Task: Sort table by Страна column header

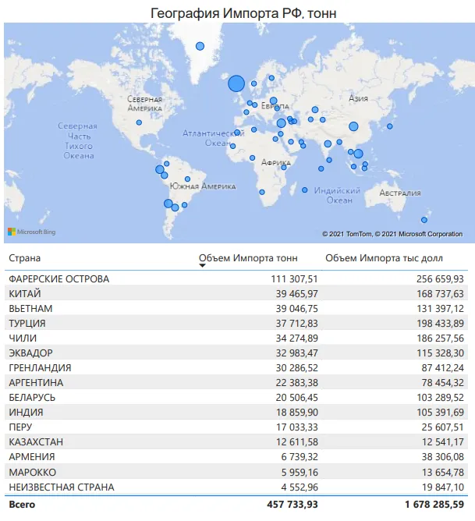Action: pos(24,257)
